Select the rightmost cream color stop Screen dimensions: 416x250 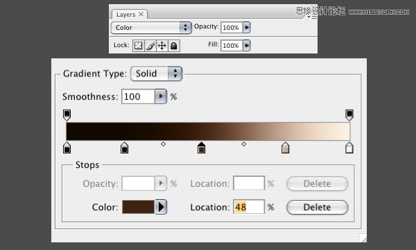(x=349, y=148)
